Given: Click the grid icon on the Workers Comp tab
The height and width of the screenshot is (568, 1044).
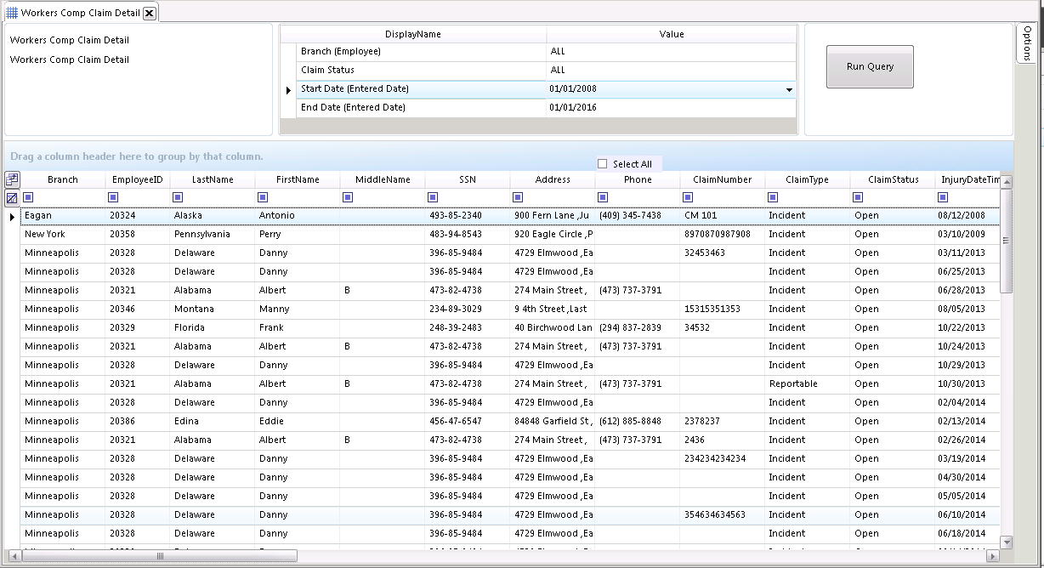Looking at the screenshot, I should 12,13.
